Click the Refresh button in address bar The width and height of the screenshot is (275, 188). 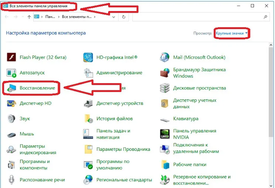click(124, 17)
